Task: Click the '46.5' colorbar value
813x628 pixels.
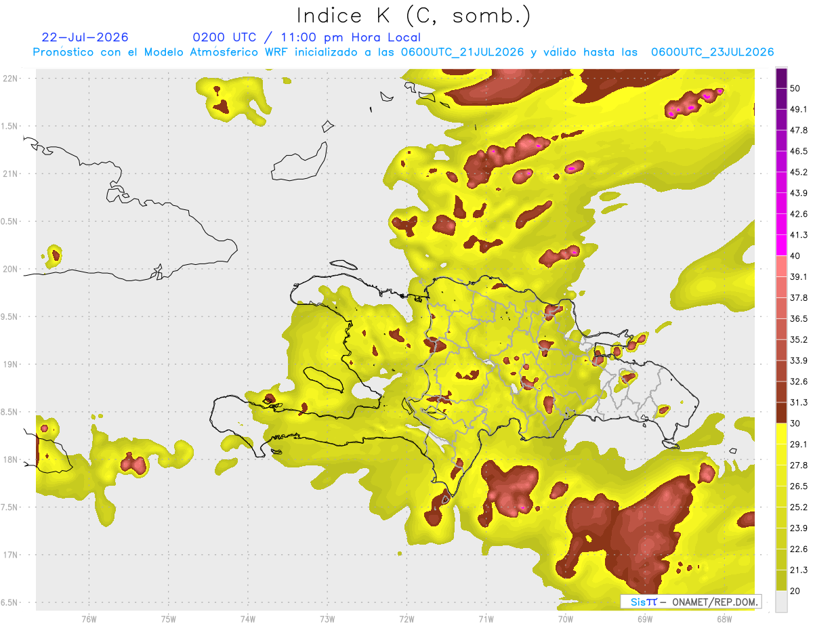Action: coord(798,151)
